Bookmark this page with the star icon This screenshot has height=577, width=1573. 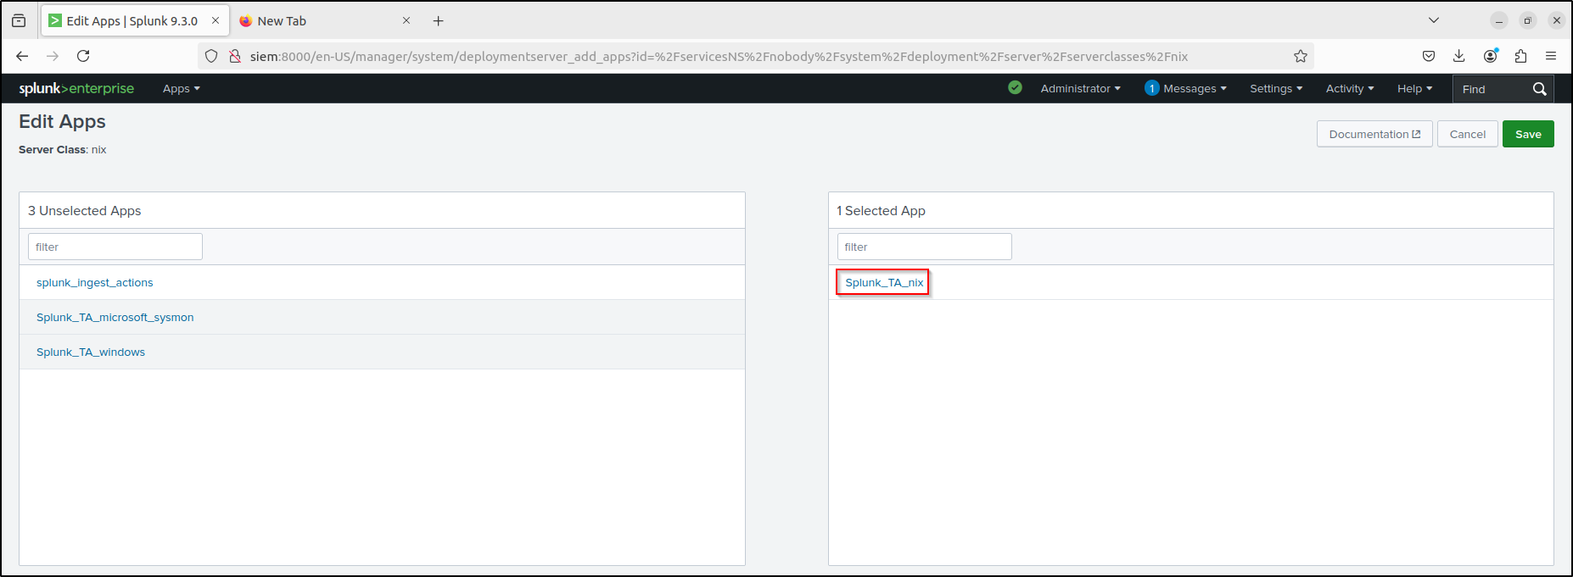click(1301, 56)
